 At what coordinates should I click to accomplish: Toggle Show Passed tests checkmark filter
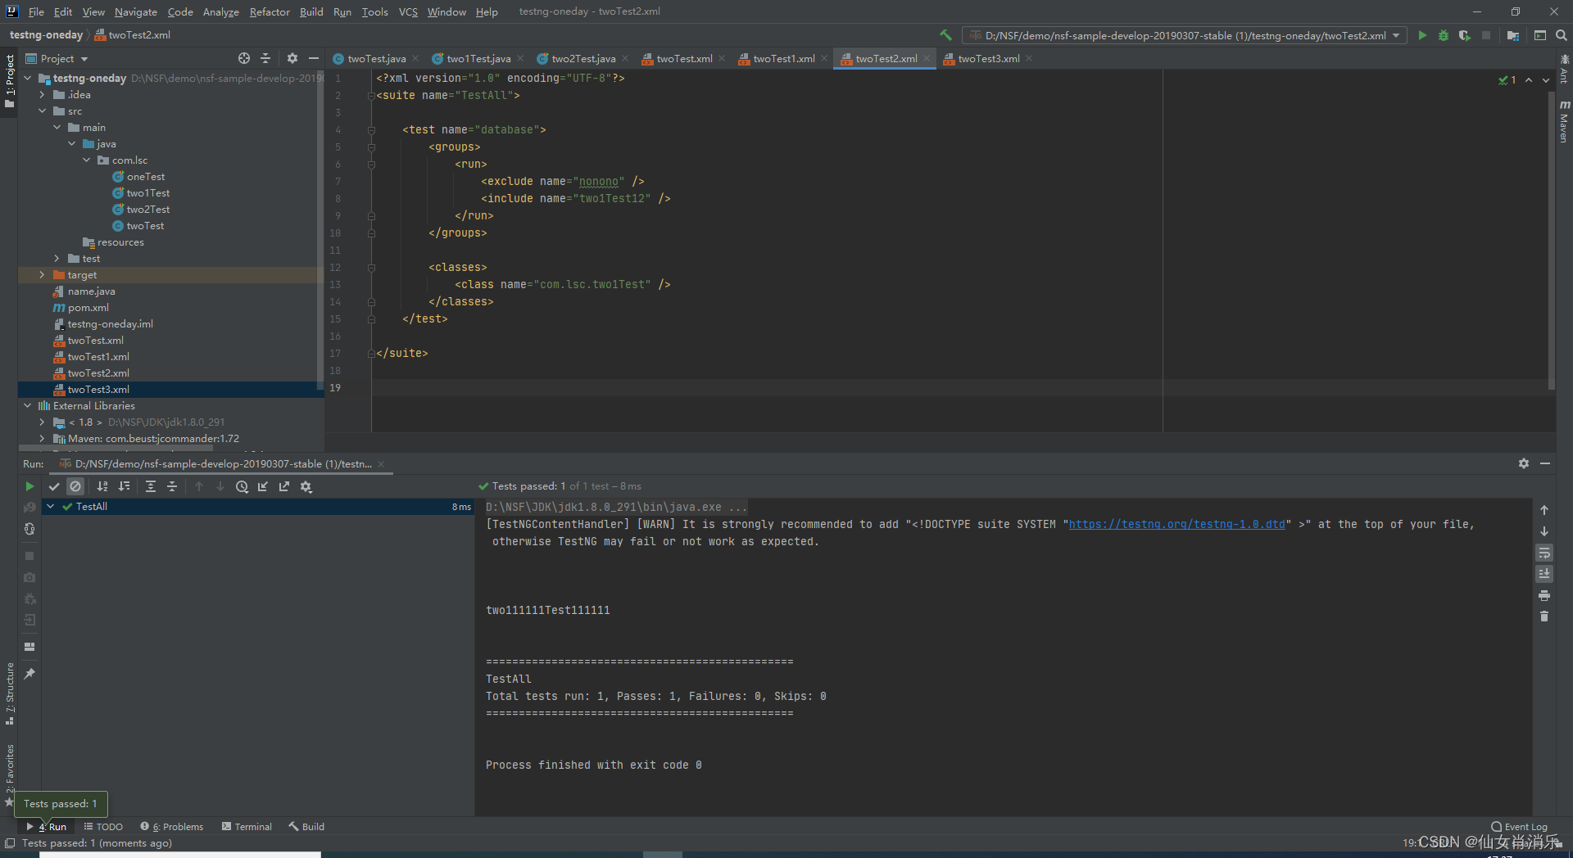pos(54,486)
